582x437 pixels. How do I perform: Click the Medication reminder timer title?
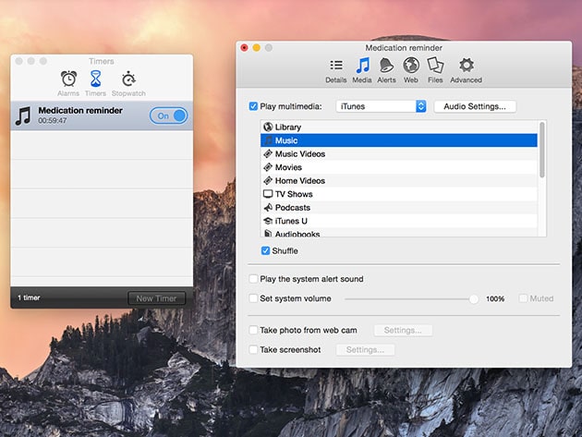coord(80,110)
